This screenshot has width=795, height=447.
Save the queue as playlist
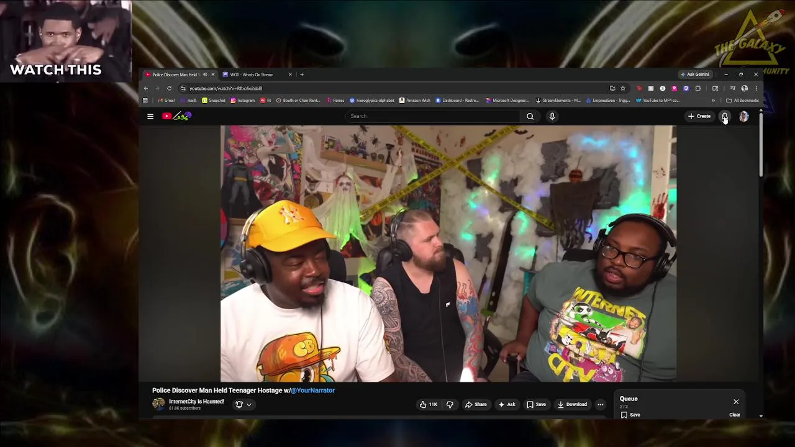[630, 415]
